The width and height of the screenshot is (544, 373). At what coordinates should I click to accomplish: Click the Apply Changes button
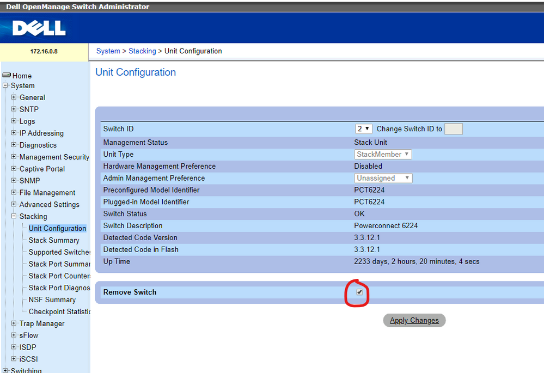(x=414, y=320)
